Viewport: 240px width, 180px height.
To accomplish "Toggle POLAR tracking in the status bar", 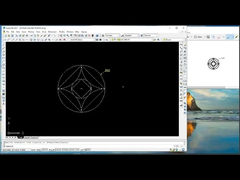I will (x=51, y=150).
